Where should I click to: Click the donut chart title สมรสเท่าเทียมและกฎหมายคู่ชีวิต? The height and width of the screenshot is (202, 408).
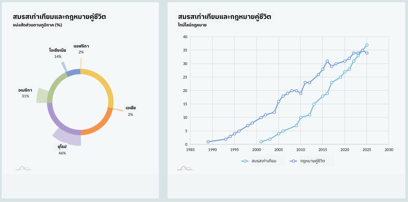coord(59,17)
